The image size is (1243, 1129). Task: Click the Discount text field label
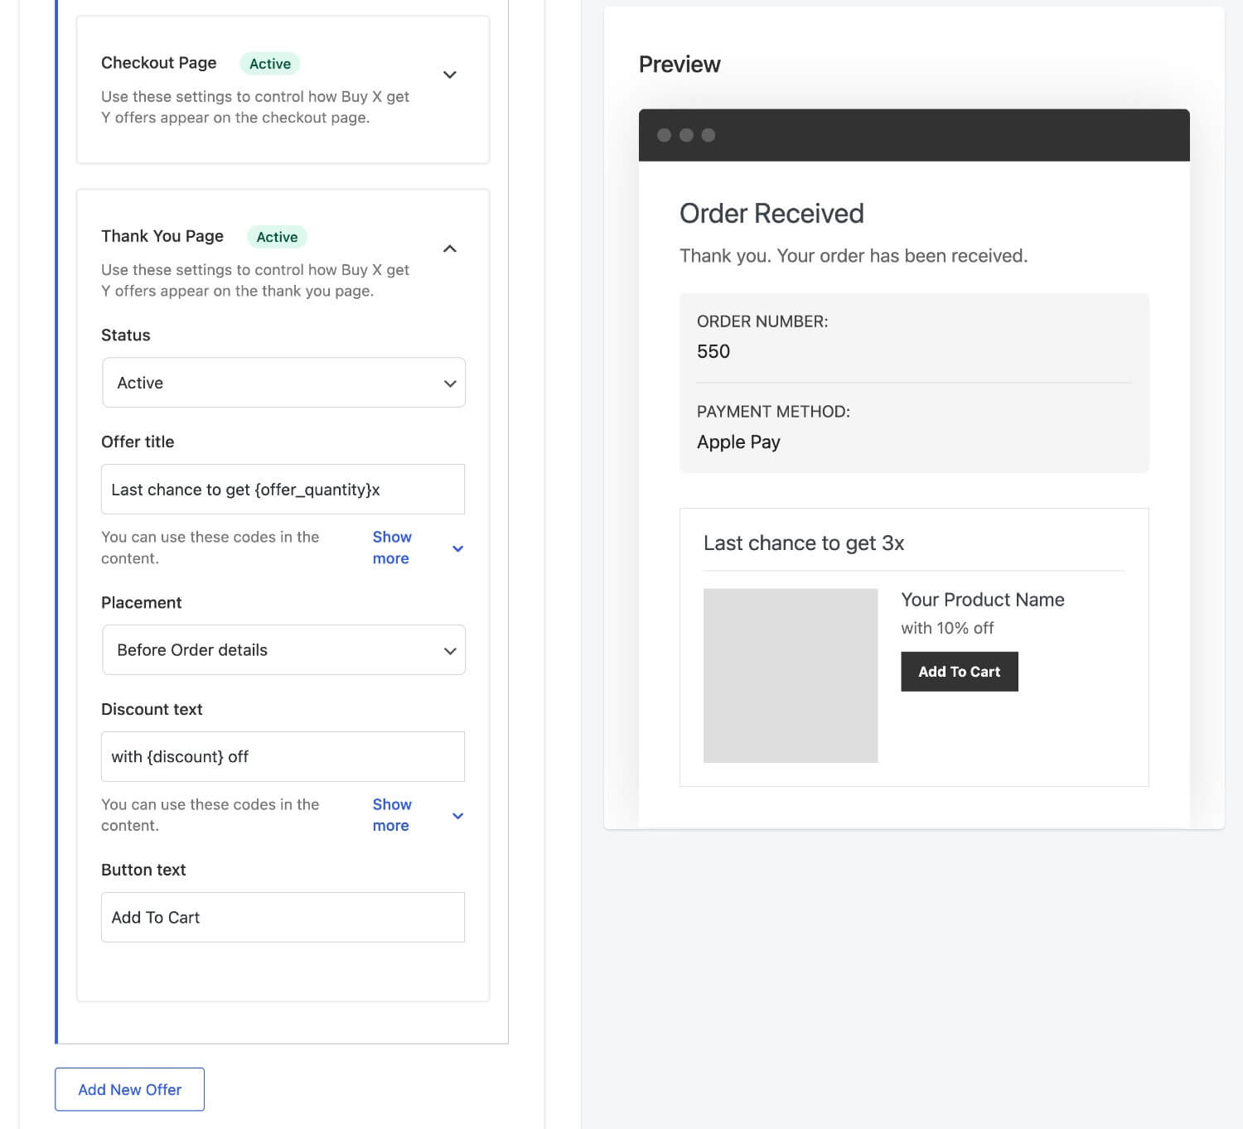[152, 710]
